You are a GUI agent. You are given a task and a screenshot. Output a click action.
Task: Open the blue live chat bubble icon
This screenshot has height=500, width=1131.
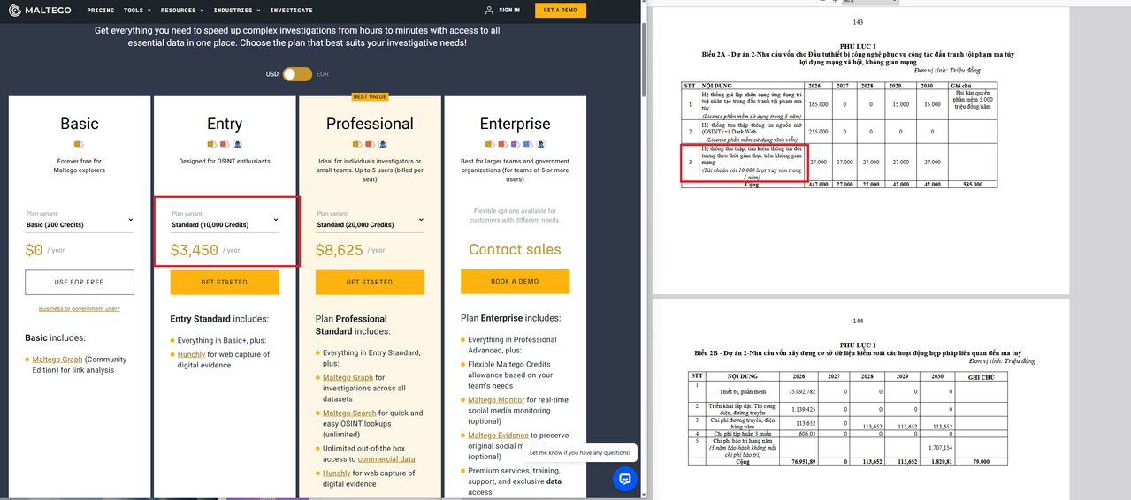point(624,479)
